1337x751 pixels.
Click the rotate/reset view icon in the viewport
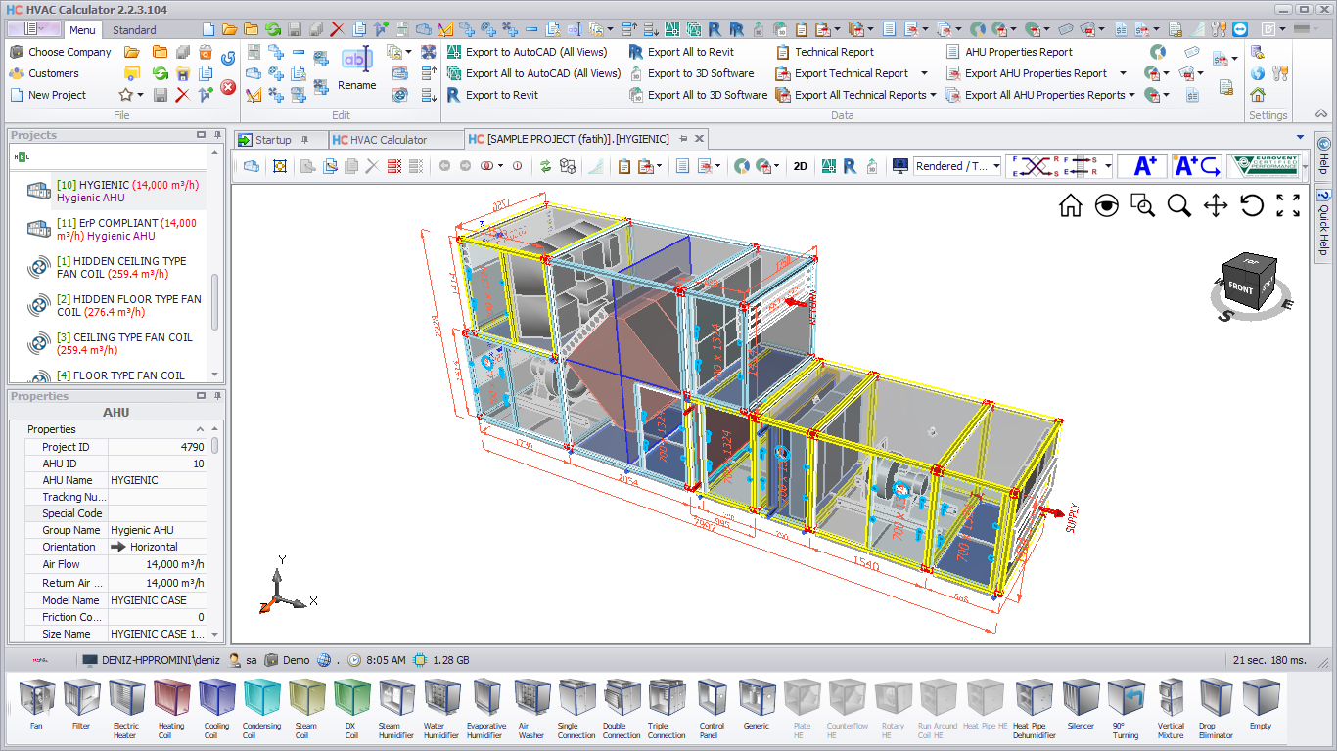point(1252,205)
